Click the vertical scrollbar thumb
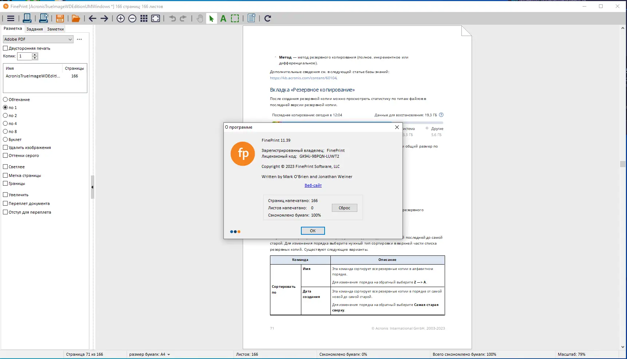This screenshot has height=359, width=627. (623, 164)
